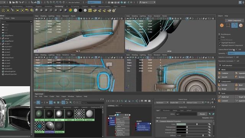
Task: Click the Bevel component icon
Action: pos(237,85)
